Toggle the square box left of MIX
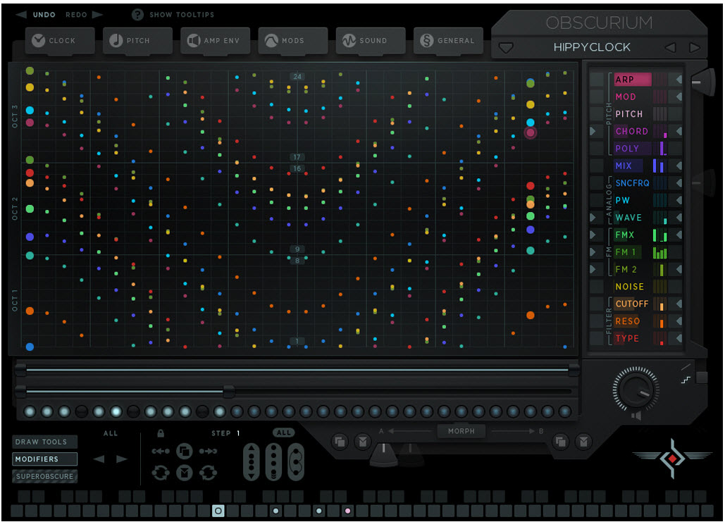This screenshot has height=522, width=725. pyautogui.click(x=597, y=166)
